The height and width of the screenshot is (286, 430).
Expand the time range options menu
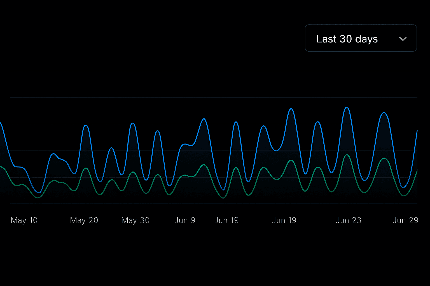click(361, 38)
